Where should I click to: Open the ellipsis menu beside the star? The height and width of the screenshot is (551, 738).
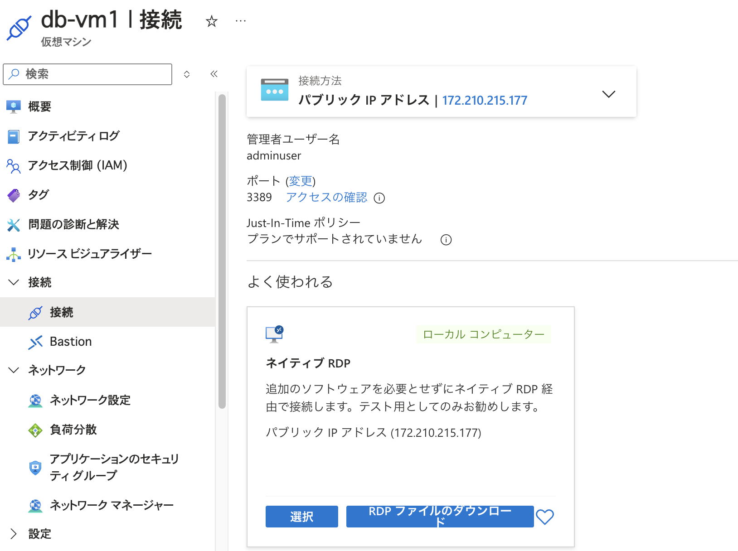coord(240,21)
